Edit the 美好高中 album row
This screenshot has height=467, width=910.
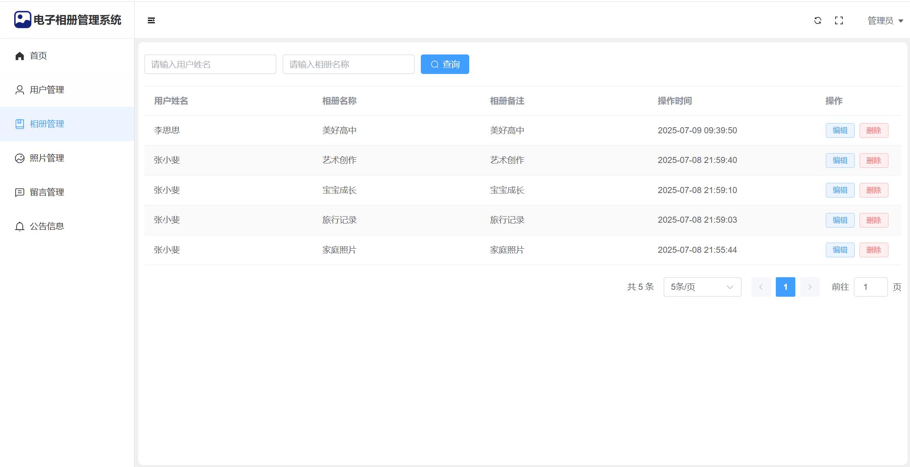pos(840,130)
